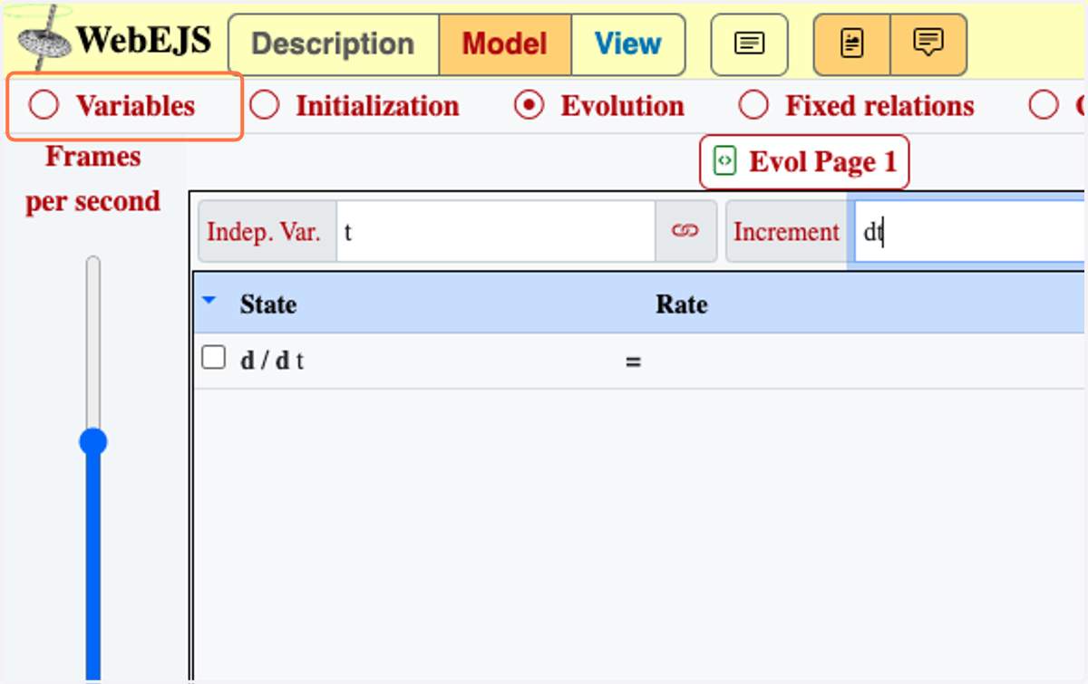Screen dimensions: 1088x684
Task: Click the document page icon button
Action: 852,44
